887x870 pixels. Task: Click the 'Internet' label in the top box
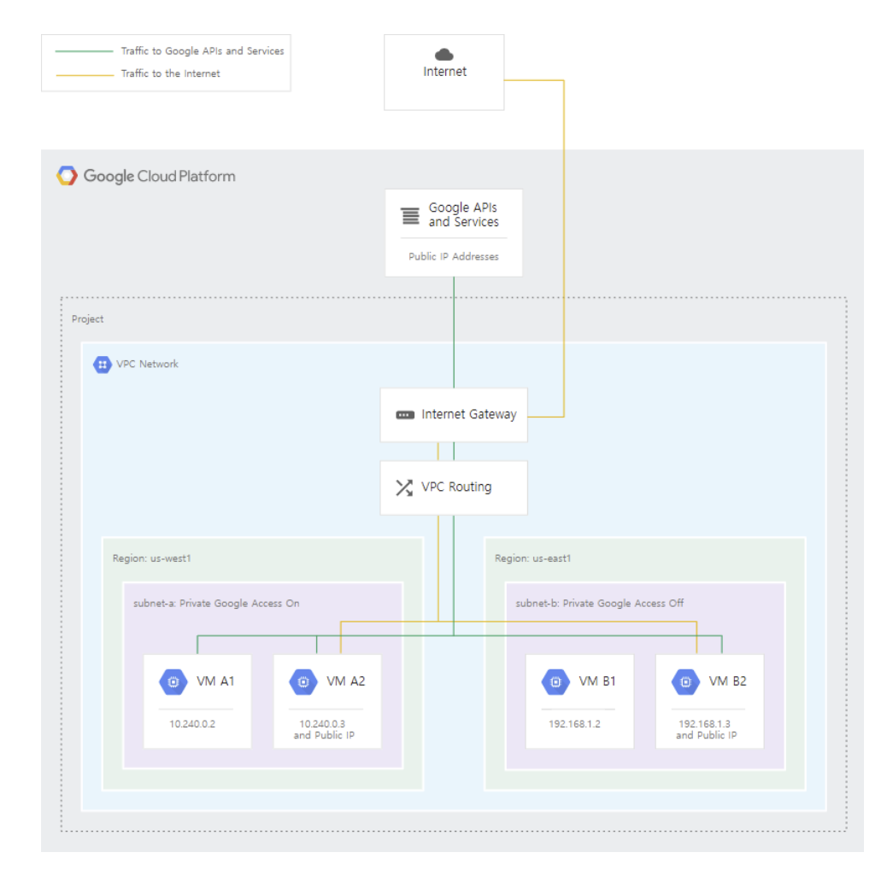pyautogui.click(x=444, y=71)
